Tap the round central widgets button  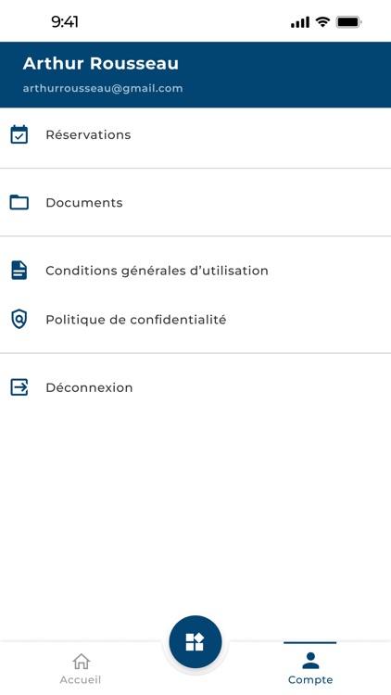pos(195,641)
